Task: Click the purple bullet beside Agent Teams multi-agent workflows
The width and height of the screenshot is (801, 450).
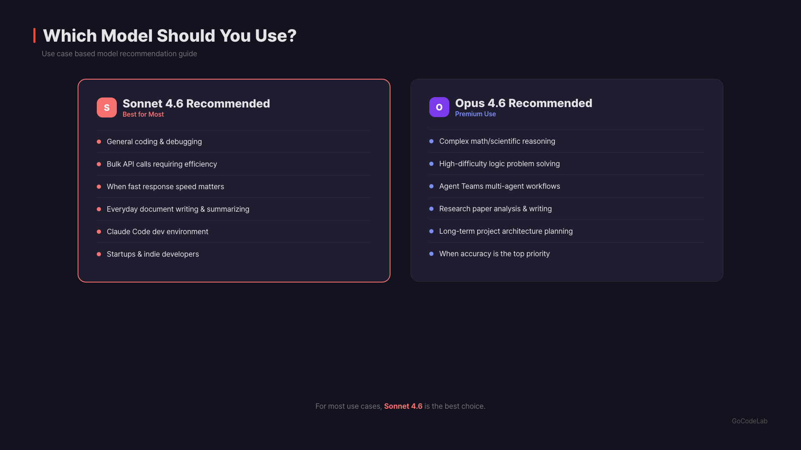Action: click(x=431, y=186)
